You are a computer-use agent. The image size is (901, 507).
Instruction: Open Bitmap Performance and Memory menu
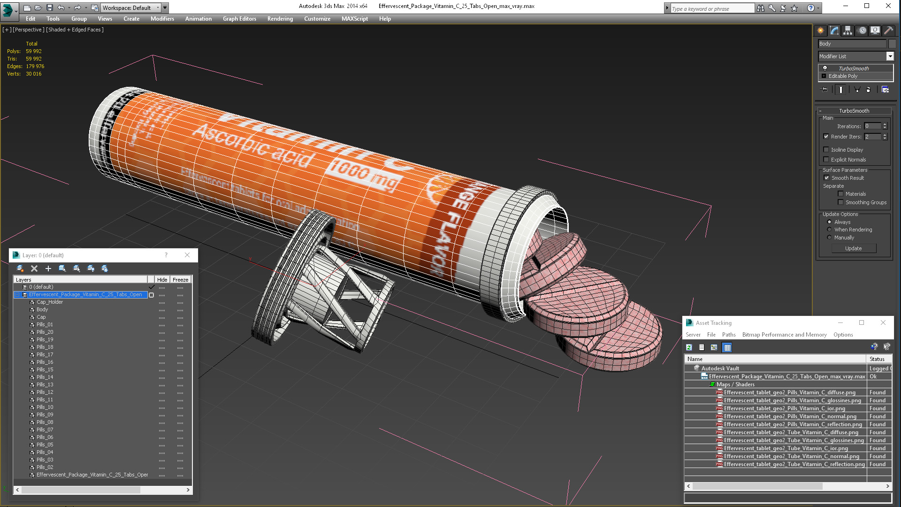click(784, 335)
